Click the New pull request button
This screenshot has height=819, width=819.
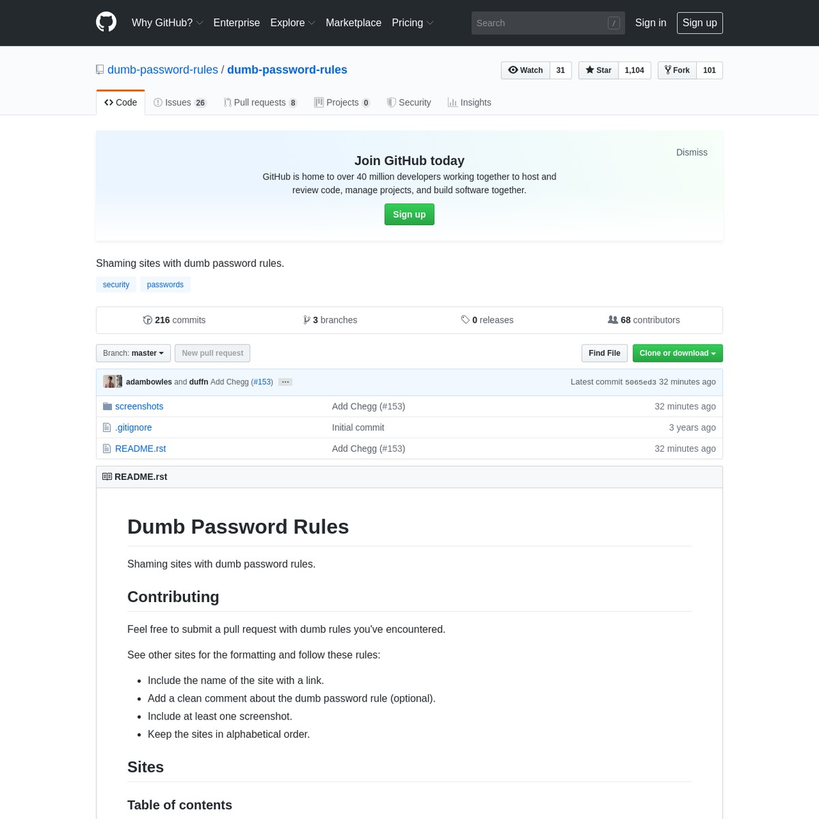pos(212,353)
